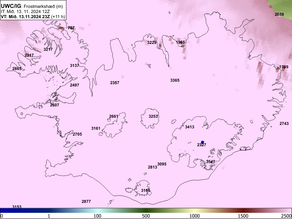
Task: Click the 1500 tick on the colorbar
Action: pos(244,216)
